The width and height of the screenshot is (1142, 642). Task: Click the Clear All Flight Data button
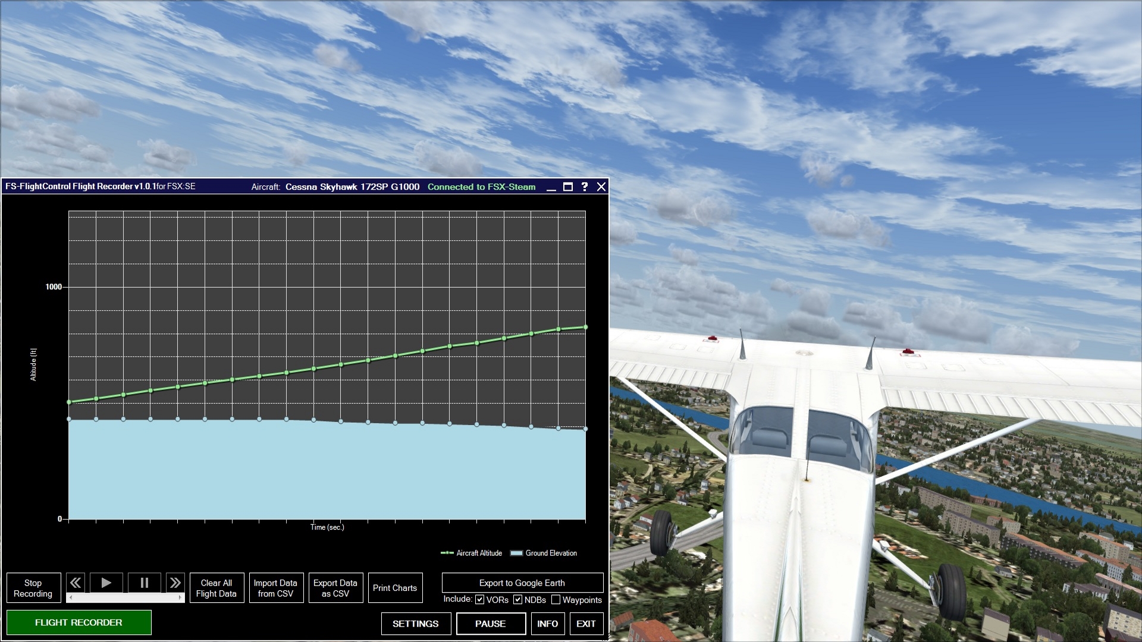point(217,588)
